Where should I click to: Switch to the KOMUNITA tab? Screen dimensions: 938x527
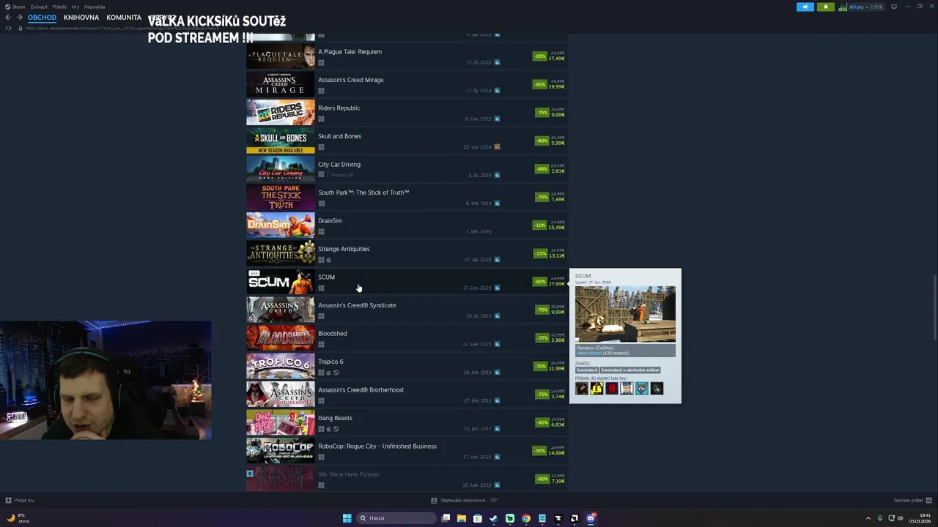124,18
